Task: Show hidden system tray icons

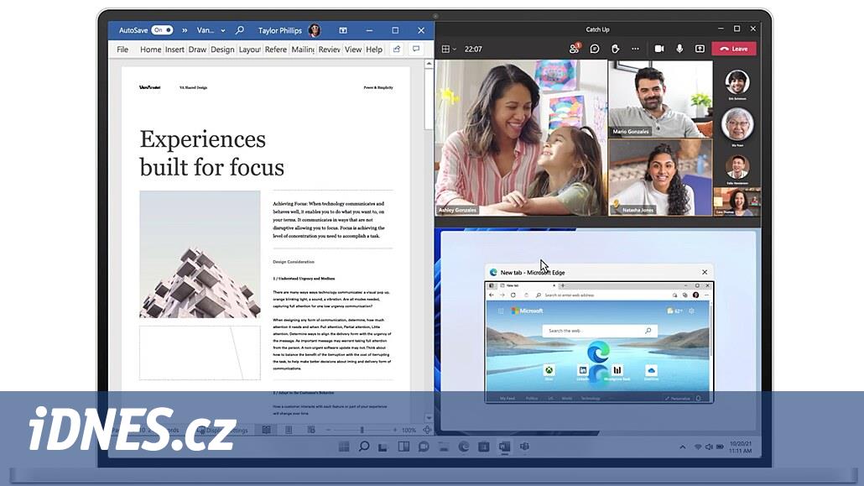Action: tap(683, 447)
